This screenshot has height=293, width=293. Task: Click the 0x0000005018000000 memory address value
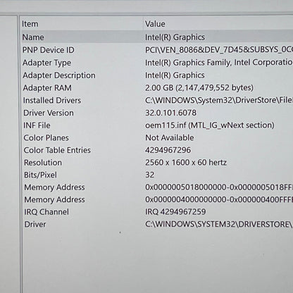219,187
